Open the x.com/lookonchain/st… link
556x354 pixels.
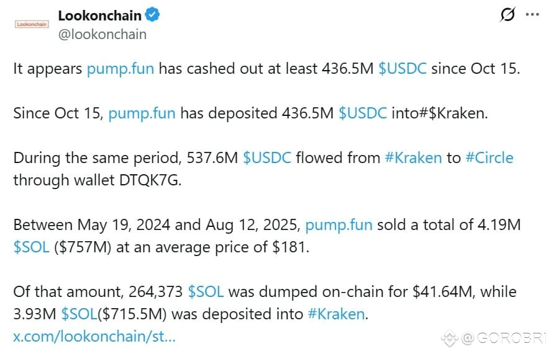click(94, 337)
